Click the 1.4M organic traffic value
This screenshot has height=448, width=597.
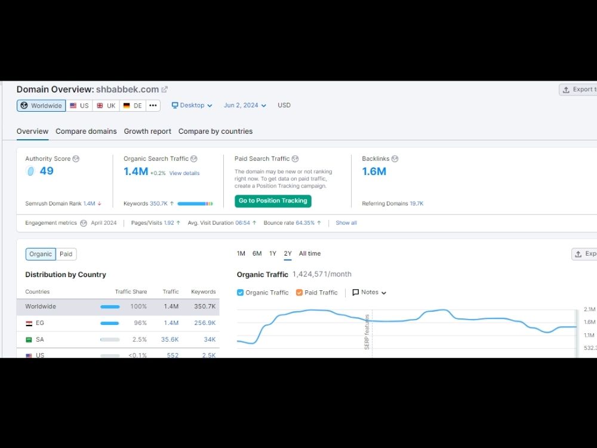[136, 171]
